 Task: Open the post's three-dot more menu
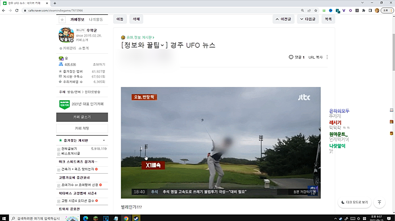tap(327, 57)
